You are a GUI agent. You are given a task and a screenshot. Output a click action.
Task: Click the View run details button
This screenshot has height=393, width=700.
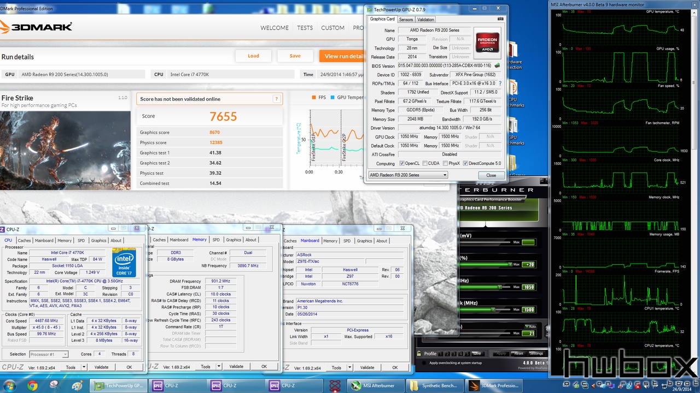pyautogui.click(x=342, y=56)
